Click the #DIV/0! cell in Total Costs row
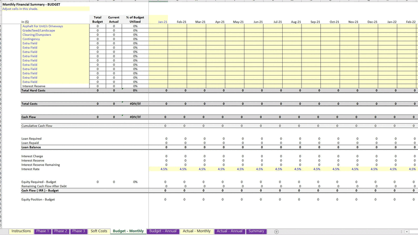Viewport: 418px width, 235px height. pyautogui.click(x=135, y=104)
